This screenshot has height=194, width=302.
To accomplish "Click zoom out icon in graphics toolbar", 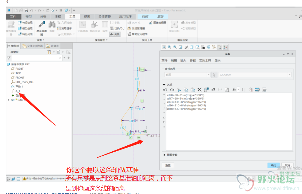I will pos(175,47).
